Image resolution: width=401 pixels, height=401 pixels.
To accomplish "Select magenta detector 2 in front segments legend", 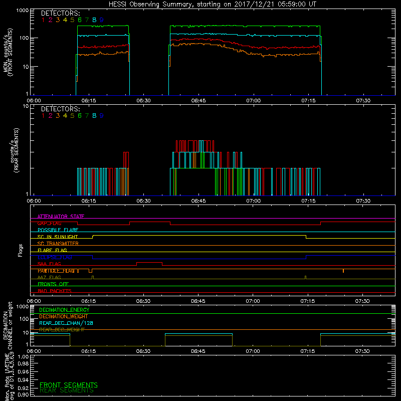I will point(51,20).
